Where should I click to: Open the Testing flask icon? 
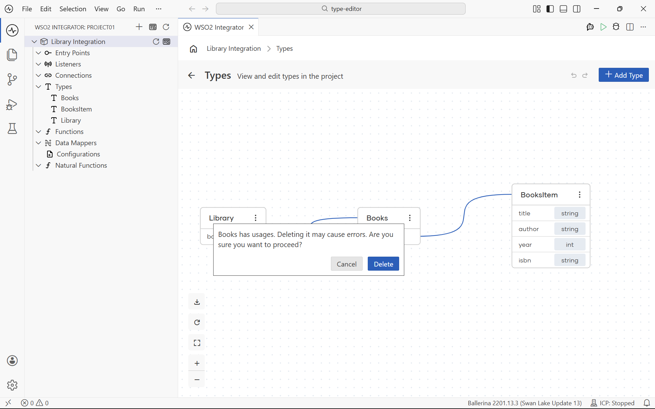tap(12, 128)
